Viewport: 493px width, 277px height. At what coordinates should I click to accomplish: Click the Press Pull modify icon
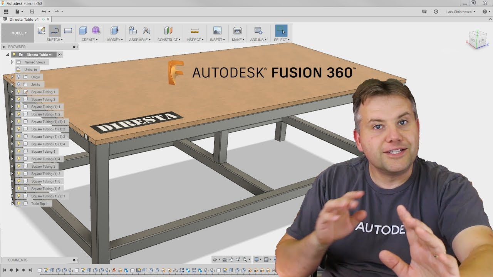(114, 30)
